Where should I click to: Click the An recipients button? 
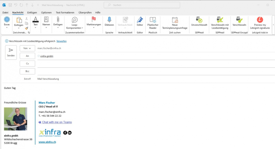[27, 56]
